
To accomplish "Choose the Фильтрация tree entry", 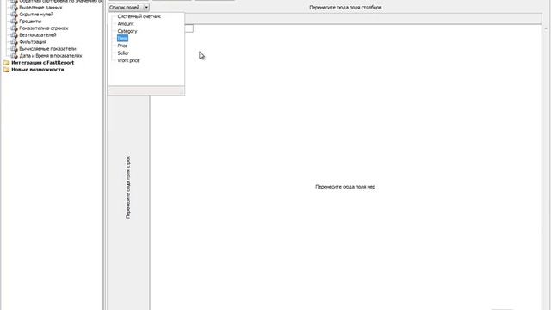I will pyautogui.click(x=33, y=42).
